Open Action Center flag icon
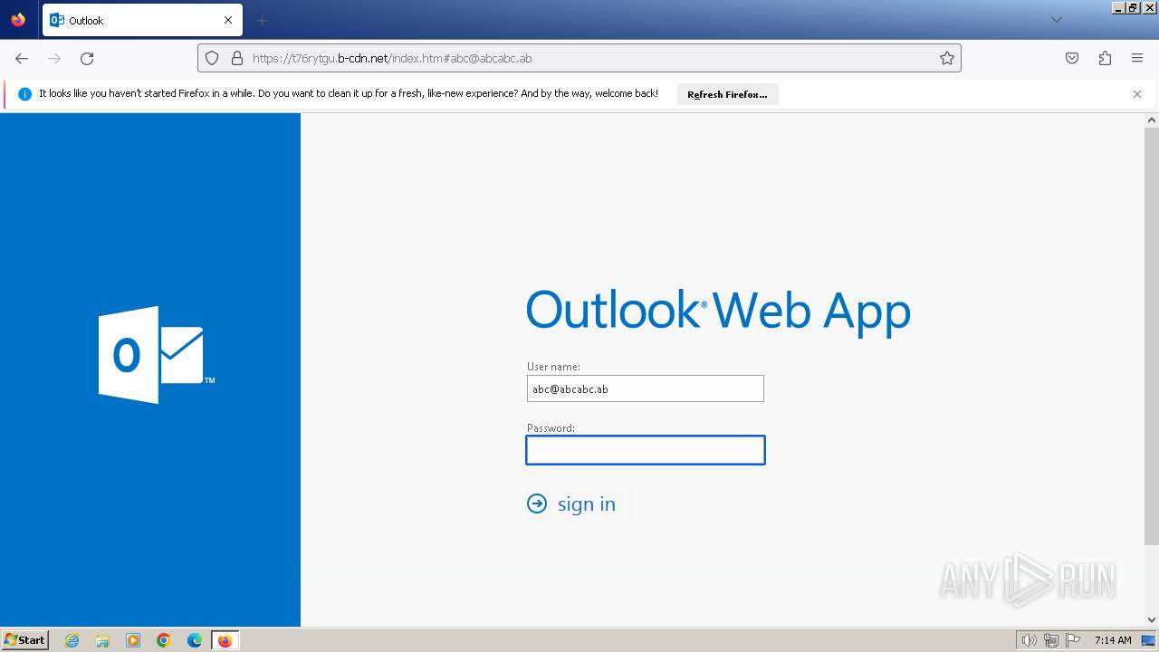The height and width of the screenshot is (652, 1159). [x=1073, y=640]
